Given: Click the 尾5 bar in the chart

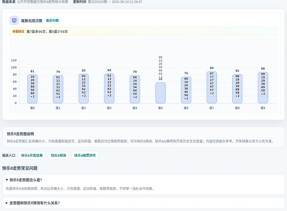Looking at the screenshot, I should point(160,93).
